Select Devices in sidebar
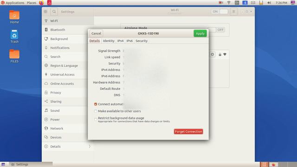This screenshot has height=167, width=297. pos(68,137)
